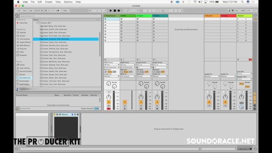The height and width of the screenshot is (153, 272).
Task: Open Edit menu
Action: click(x=40, y=2)
